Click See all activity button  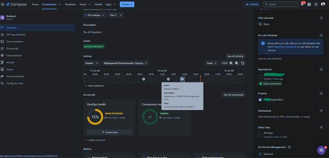click(x=235, y=56)
